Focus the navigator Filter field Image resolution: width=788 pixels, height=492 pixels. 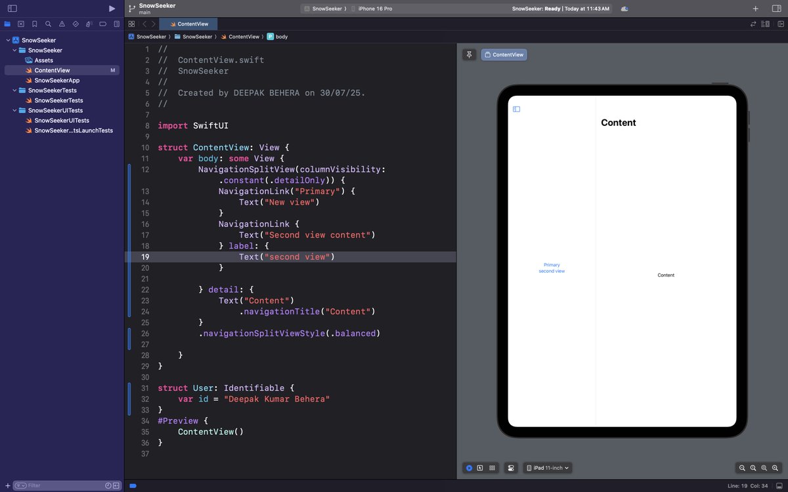tap(66, 485)
